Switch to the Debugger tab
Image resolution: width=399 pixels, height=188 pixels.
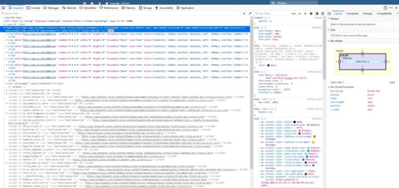point(51,8)
